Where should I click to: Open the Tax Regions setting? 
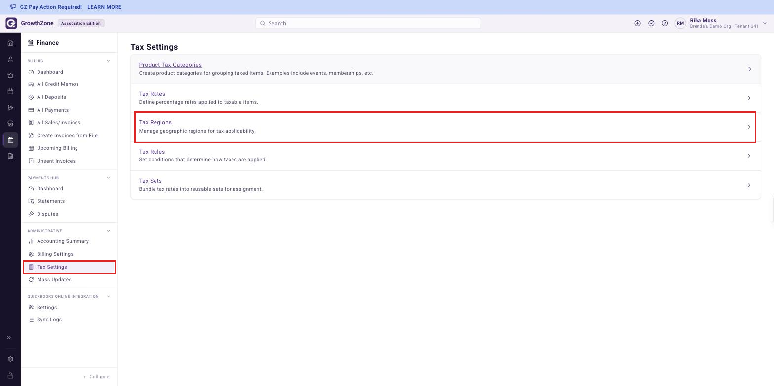[445, 127]
